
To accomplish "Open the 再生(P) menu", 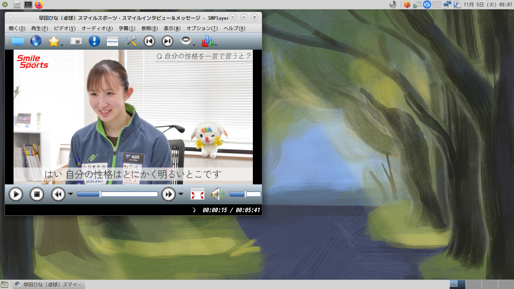I will (x=40, y=28).
